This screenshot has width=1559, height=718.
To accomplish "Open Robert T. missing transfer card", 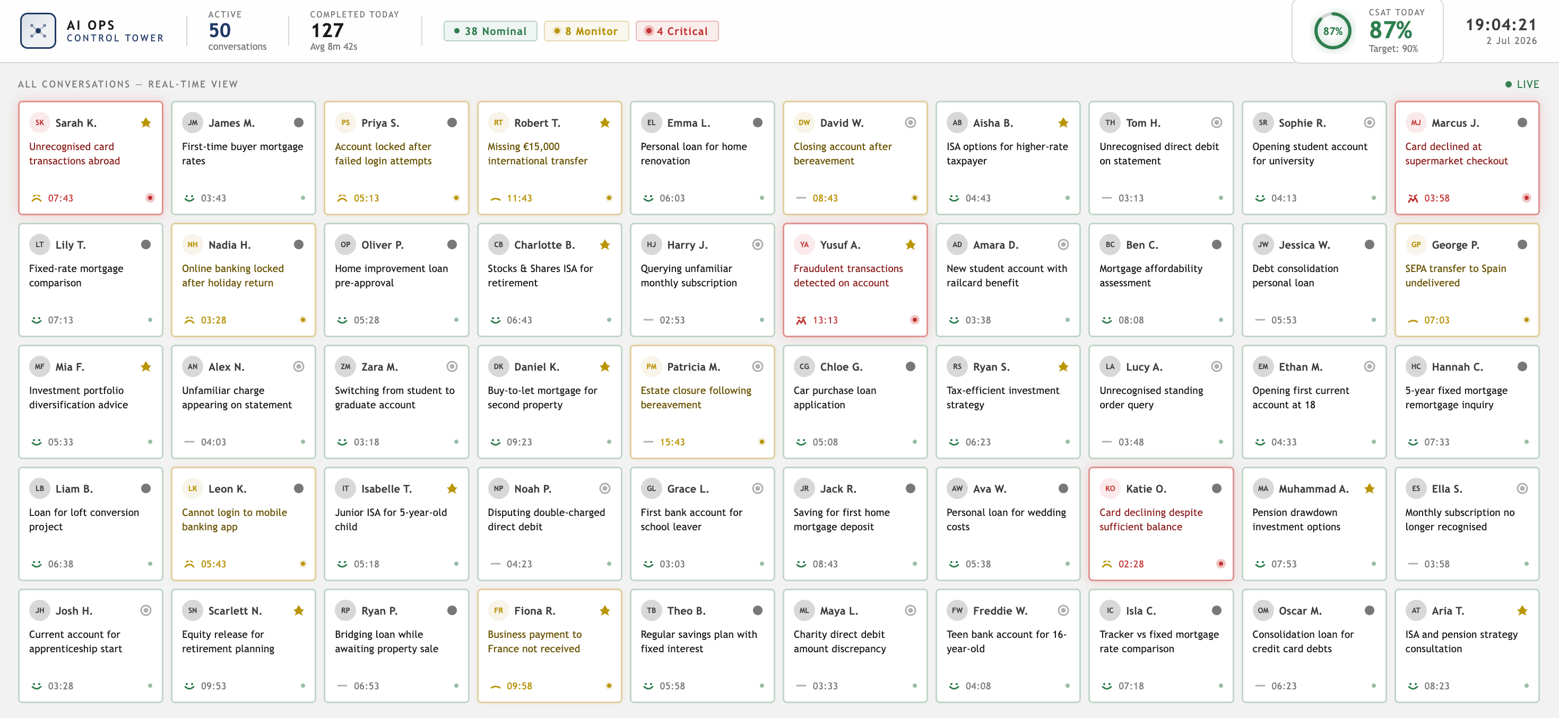I will [549, 158].
